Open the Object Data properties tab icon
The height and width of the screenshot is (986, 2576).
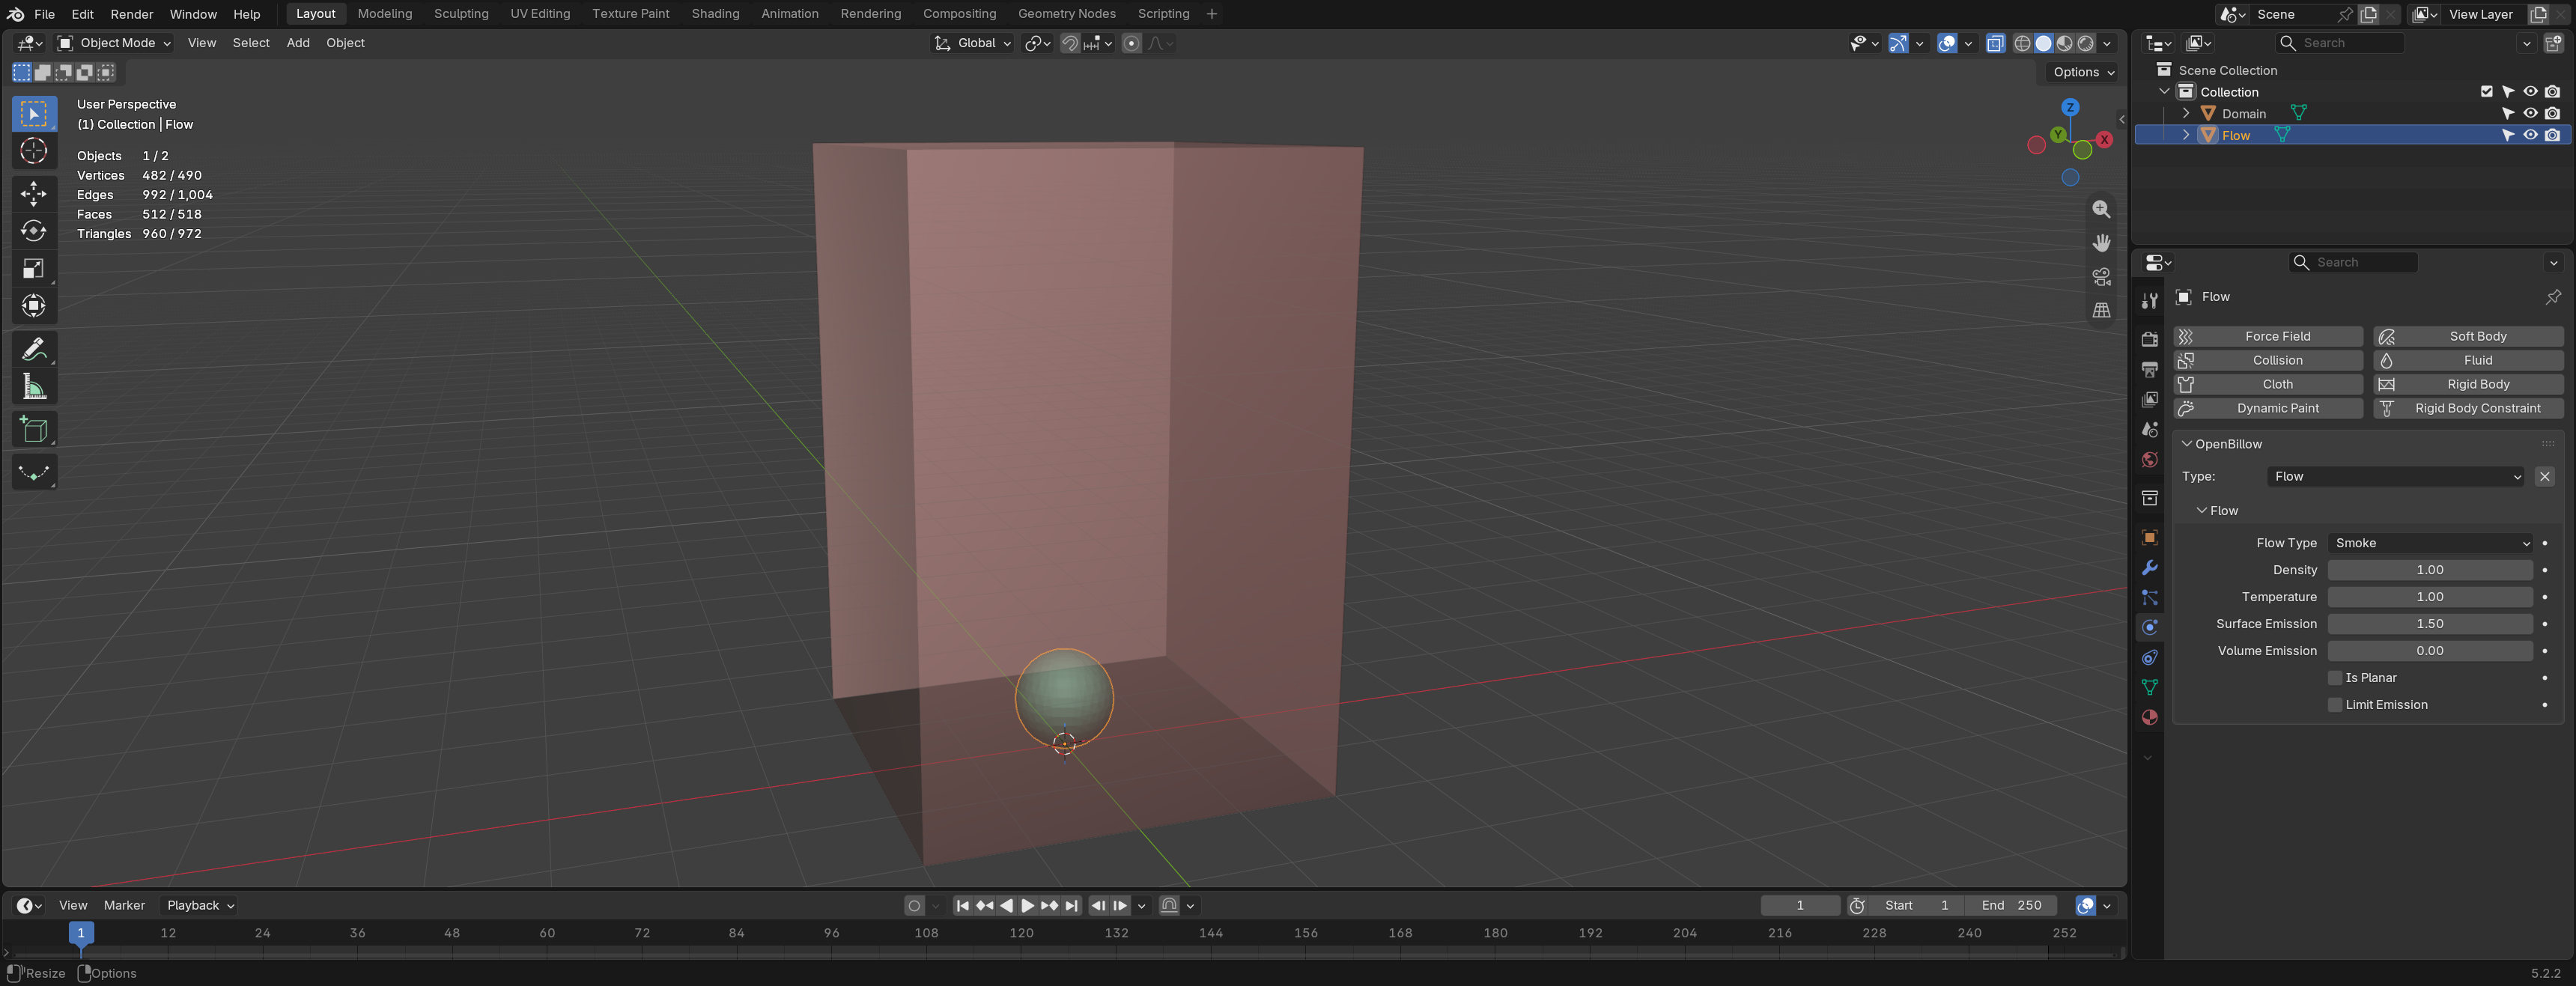(x=2149, y=687)
